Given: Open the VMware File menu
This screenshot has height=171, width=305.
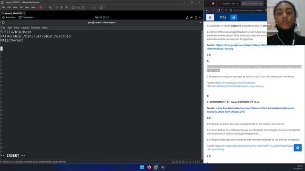Looking at the screenshot, I should [3, 7].
